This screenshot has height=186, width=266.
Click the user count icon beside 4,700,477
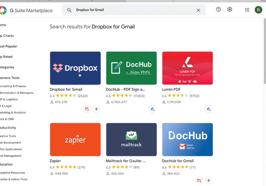coord(108,102)
